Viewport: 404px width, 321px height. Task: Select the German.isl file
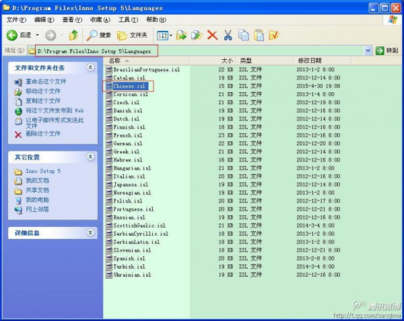(128, 143)
